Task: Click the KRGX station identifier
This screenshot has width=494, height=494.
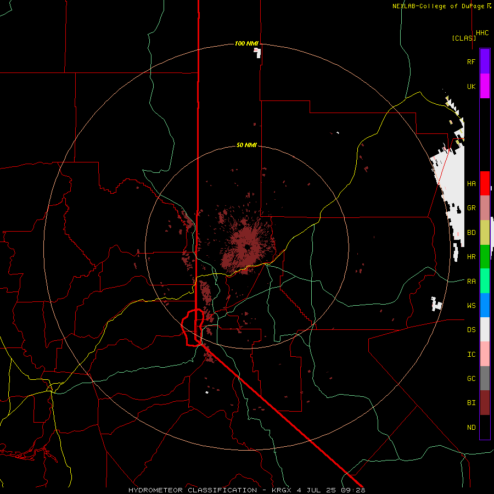Action: 283,490
